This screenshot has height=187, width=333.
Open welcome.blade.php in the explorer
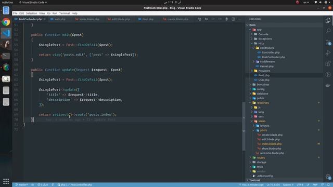pos(285,153)
